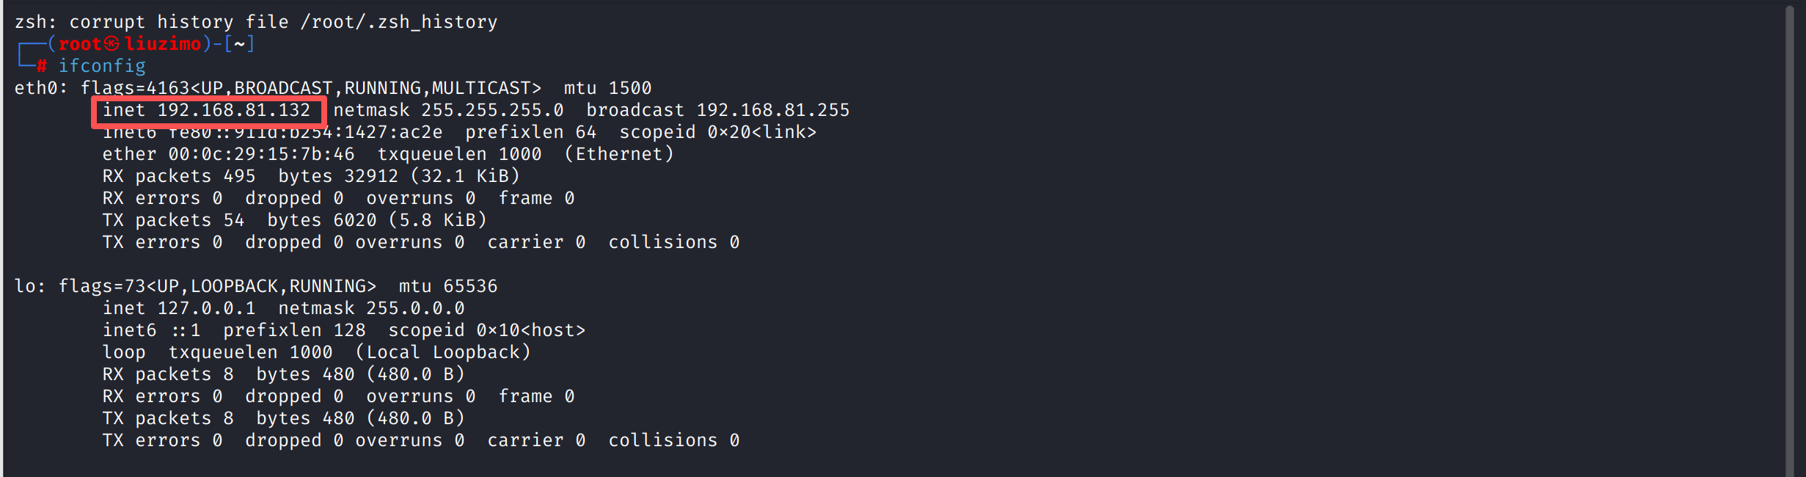Click the broadcast 192.168.81.255 address
The image size is (1806, 477).
[x=717, y=110]
